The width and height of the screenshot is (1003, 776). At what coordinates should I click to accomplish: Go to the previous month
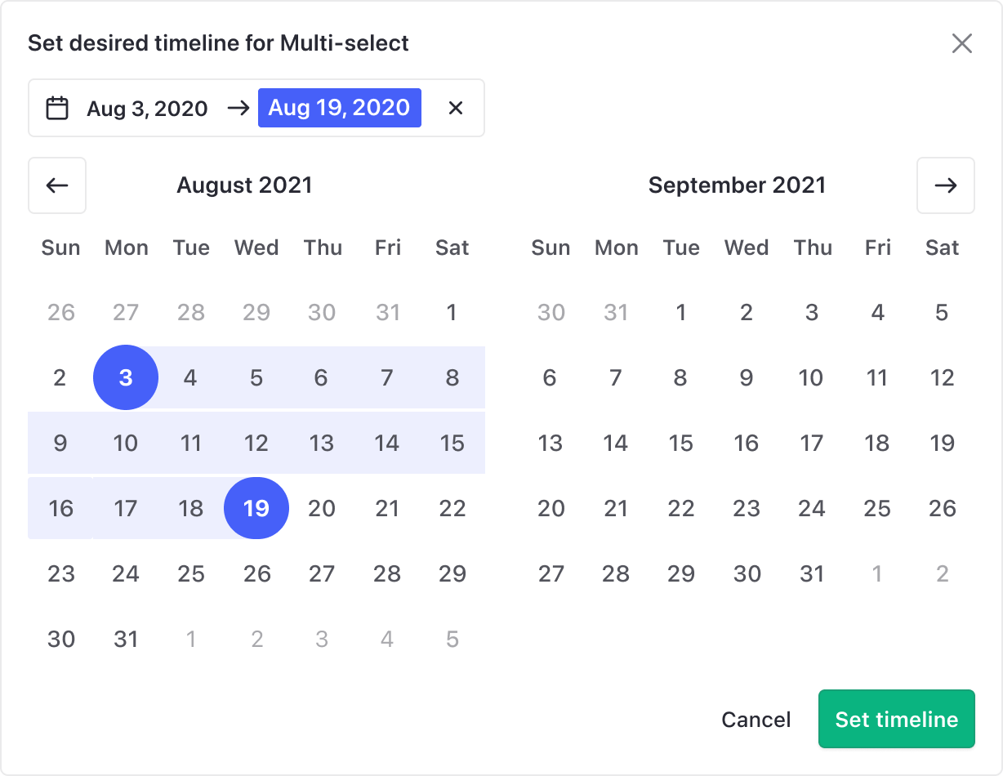[57, 185]
